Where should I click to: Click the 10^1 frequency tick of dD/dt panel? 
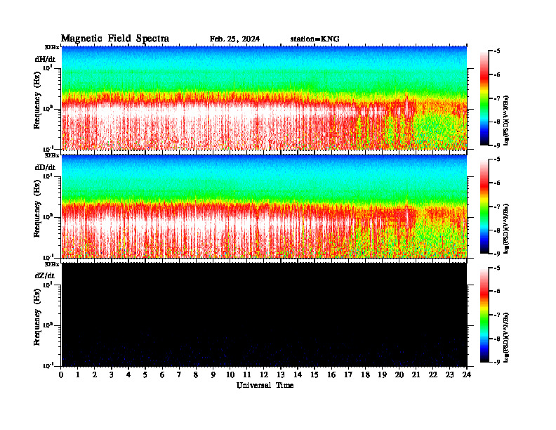[x=48, y=176]
